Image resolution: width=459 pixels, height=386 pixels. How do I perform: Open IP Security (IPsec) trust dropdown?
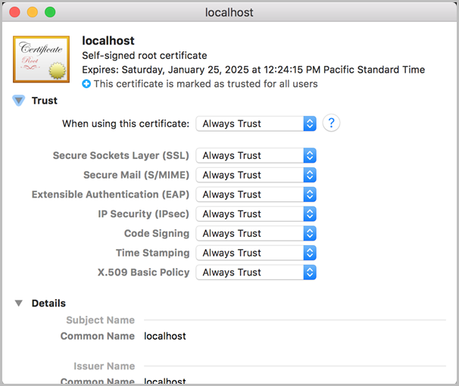(255, 214)
